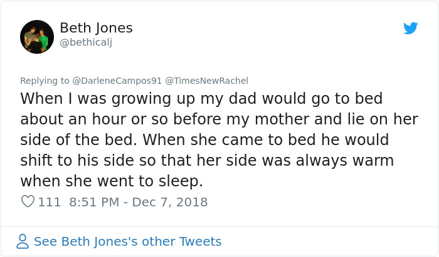Click the word 'Tweets' in footer link
Image resolution: width=439 pixels, height=257 pixels.
(200, 241)
